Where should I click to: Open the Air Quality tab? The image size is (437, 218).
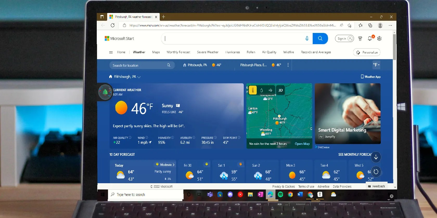click(269, 52)
